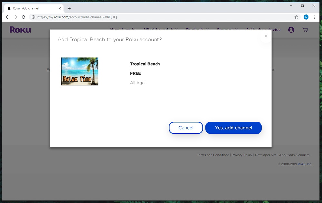
Task: Select the Tropical Beach channel title text
Action: tap(145, 64)
